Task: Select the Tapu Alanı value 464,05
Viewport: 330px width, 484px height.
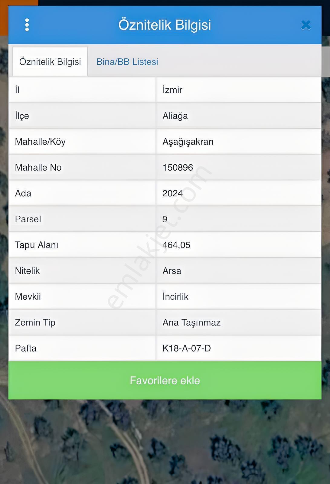Action: pyautogui.click(x=176, y=245)
